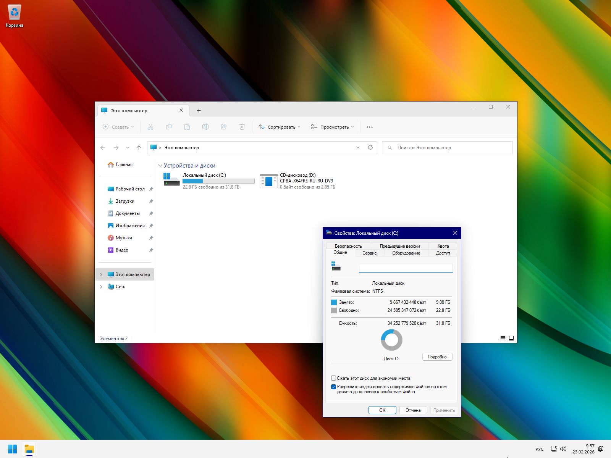Click the Delete trash icon in toolbar
611x458 pixels.
click(x=242, y=127)
